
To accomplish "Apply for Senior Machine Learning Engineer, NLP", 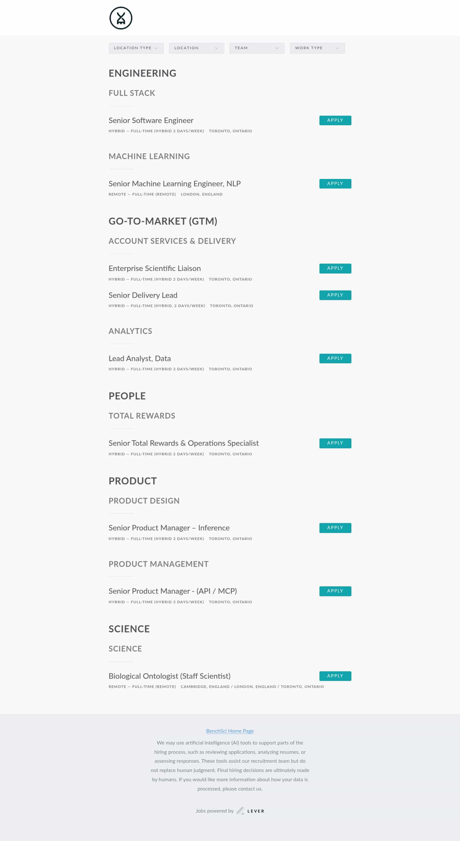I will (335, 183).
